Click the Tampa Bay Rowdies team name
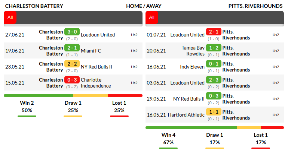Image resolution: width=291 pixels, height=152 pixels. pyautogui.click(x=193, y=51)
